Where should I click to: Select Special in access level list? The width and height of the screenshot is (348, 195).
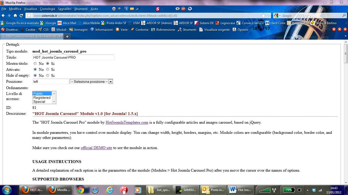coord(42,102)
